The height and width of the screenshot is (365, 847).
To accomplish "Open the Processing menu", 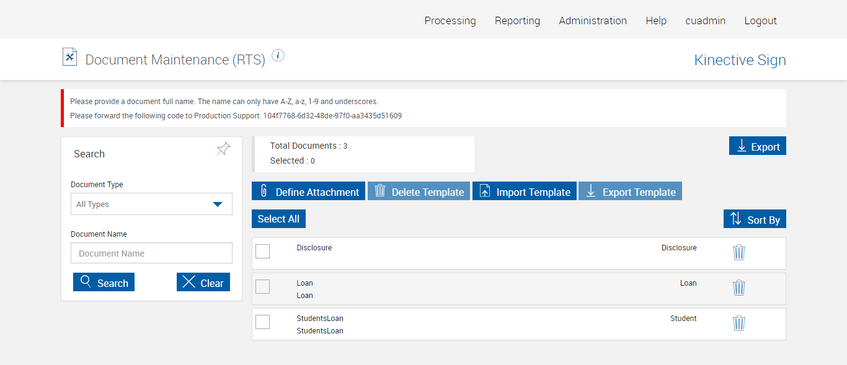I will coord(450,20).
